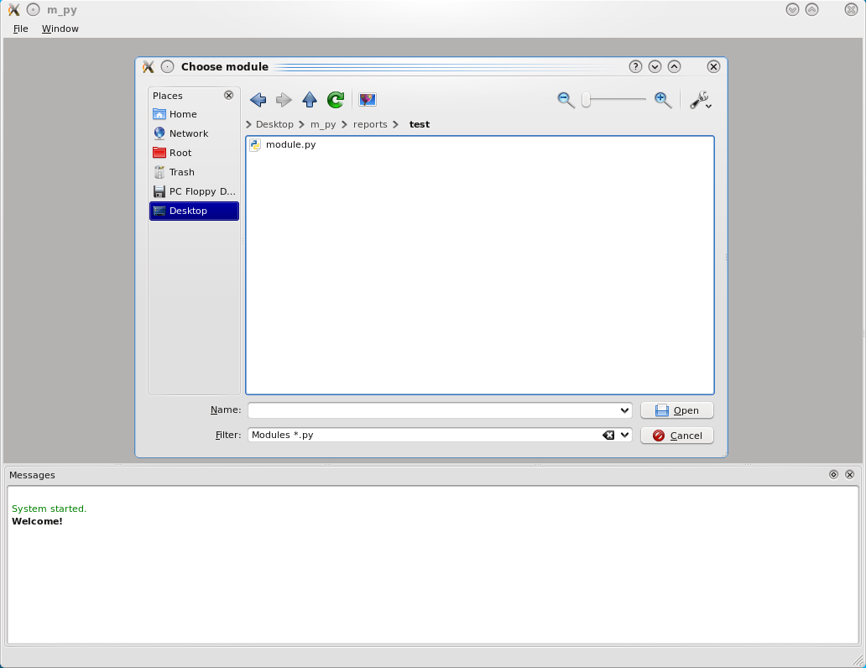The width and height of the screenshot is (866, 668).
Task: Open the Trash place
Action: click(181, 172)
